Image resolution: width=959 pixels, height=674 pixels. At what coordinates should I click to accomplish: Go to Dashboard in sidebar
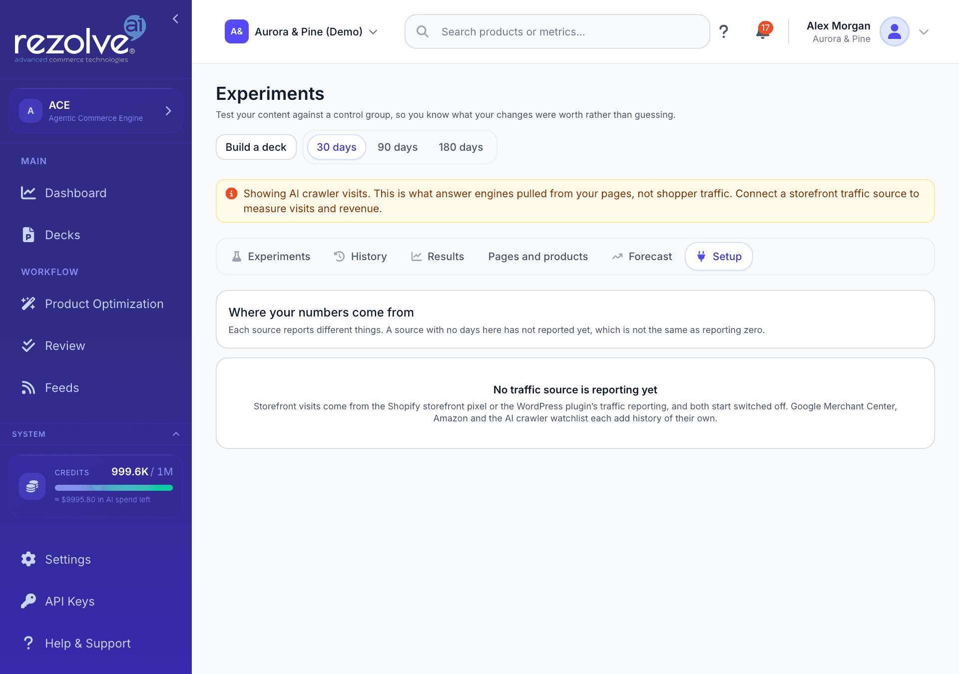[96, 193]
